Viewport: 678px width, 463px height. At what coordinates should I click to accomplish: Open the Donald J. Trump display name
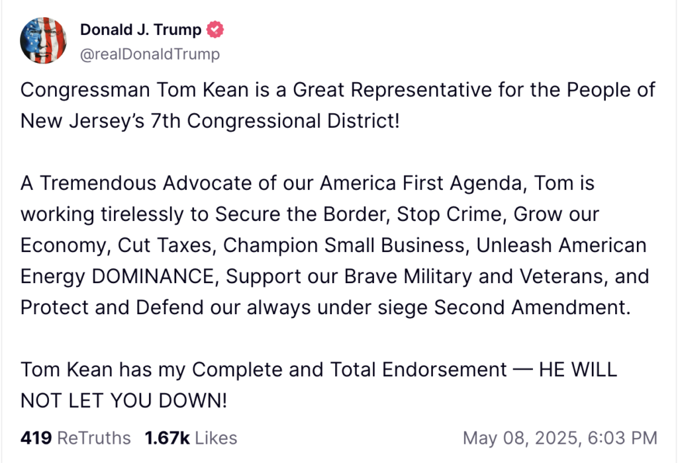tap(140, 30)
